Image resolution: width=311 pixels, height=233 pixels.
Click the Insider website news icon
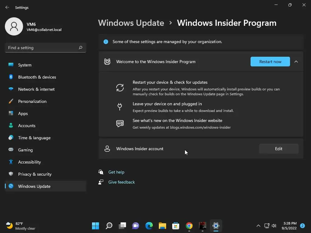[x=120, y=124]
